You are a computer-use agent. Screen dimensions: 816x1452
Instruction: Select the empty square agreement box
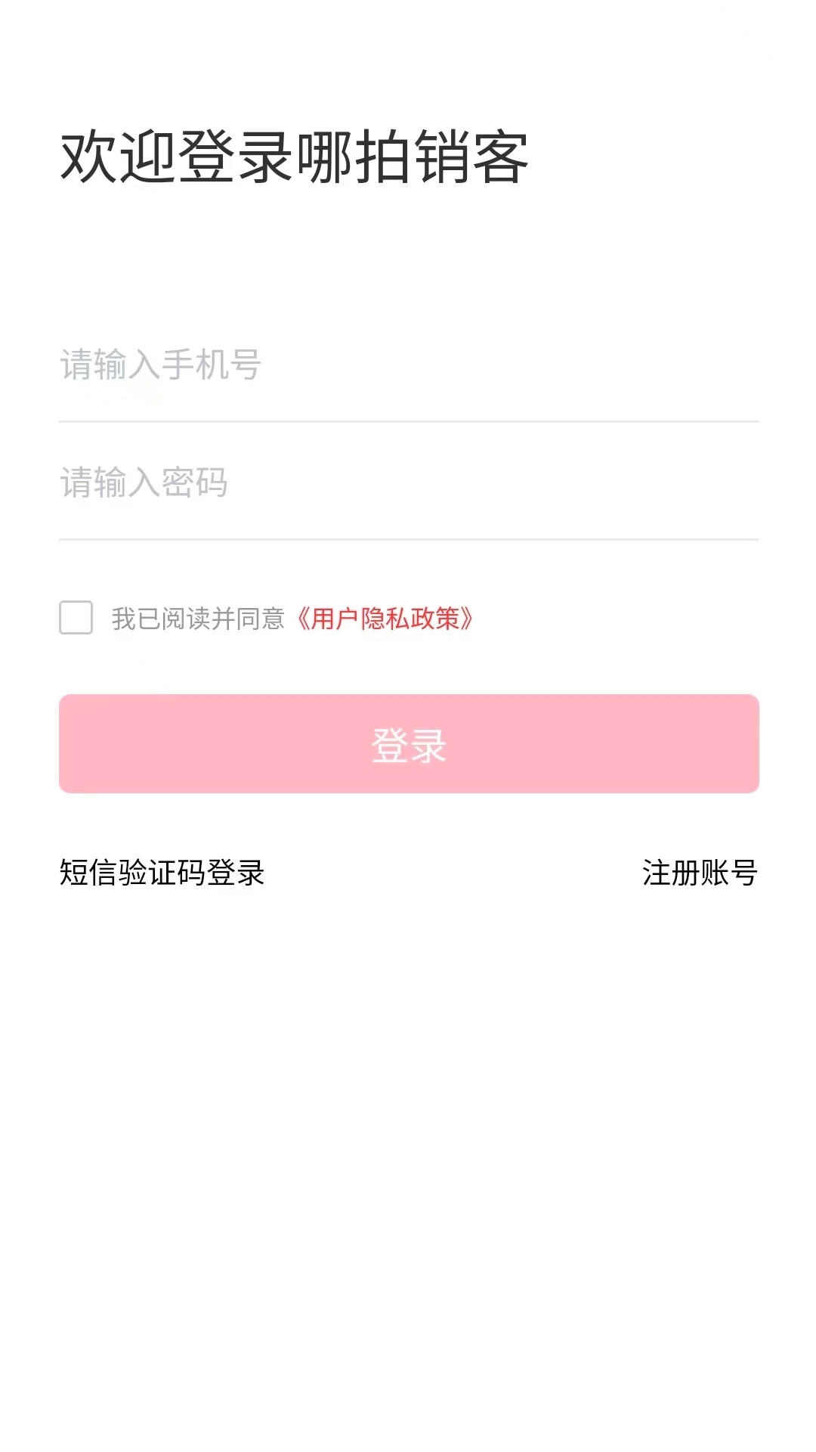click(x=76, y=618)
